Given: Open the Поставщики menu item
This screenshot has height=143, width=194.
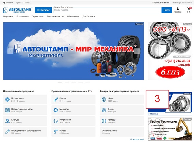Looking at the screenshot, I should coord(22,16).
